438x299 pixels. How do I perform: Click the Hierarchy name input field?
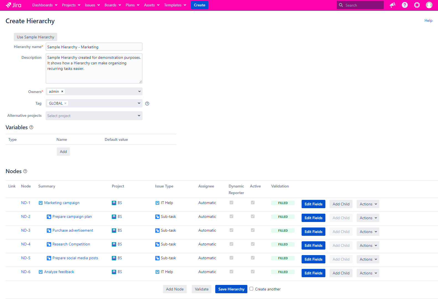(94, 47)
